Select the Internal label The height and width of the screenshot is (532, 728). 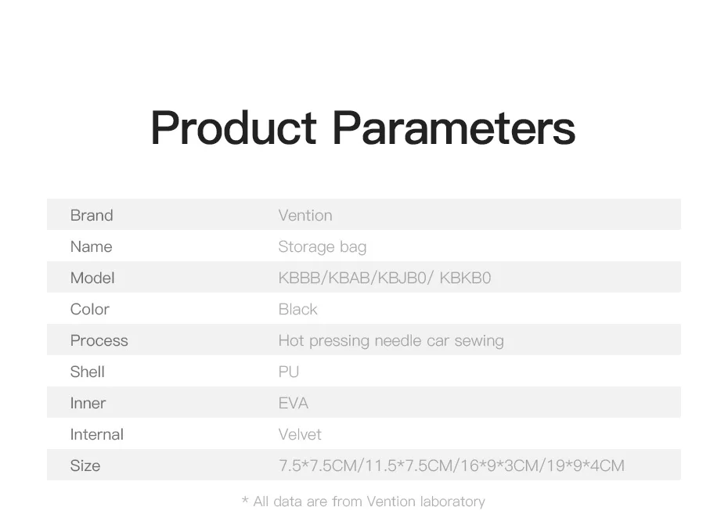[96, 434]
